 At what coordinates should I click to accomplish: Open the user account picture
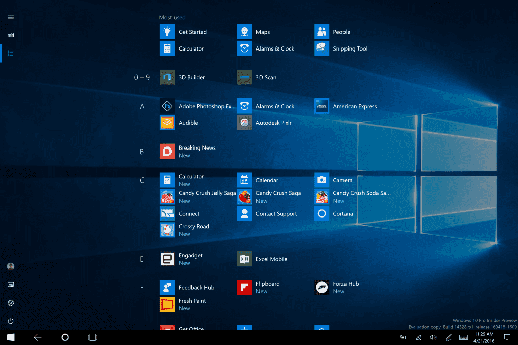pos(10,266)
